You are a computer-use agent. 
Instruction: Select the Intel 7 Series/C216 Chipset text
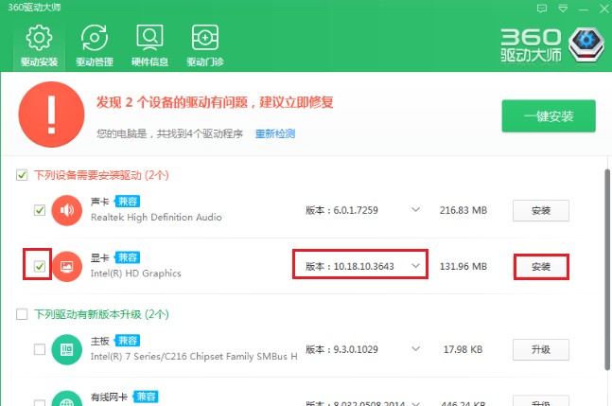click(x=194, y=357)
